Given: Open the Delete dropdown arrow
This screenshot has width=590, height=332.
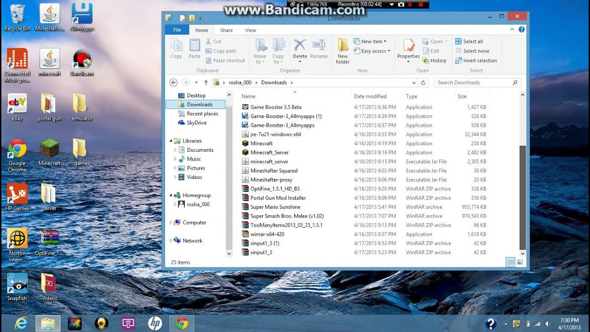Looking at the screenshot, I should tap(300, 62).
